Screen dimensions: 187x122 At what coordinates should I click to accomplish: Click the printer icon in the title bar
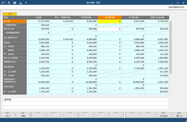coord(15,3)
